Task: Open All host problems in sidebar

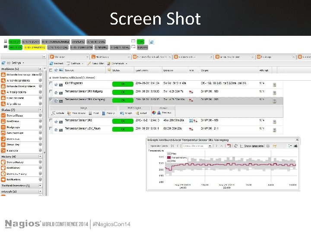Action: [16, 92]
